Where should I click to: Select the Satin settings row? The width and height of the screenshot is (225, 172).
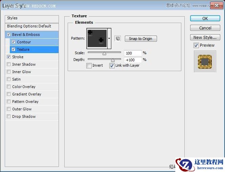click(x=32, y=79)
